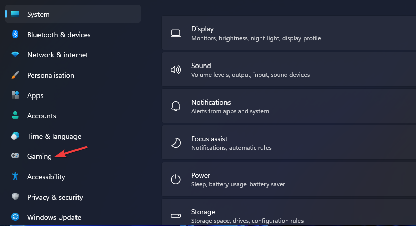The width and height of the screenshot is (416, 226).
Task: Open Focus assist automatic rules row
Action: click(288, 143)
